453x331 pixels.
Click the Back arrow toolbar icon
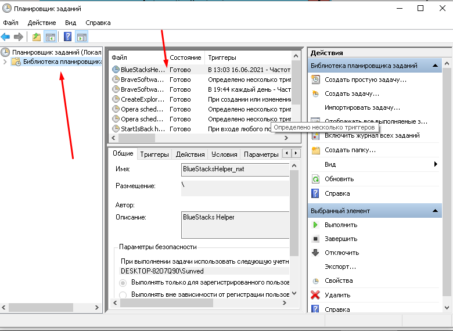5,37
